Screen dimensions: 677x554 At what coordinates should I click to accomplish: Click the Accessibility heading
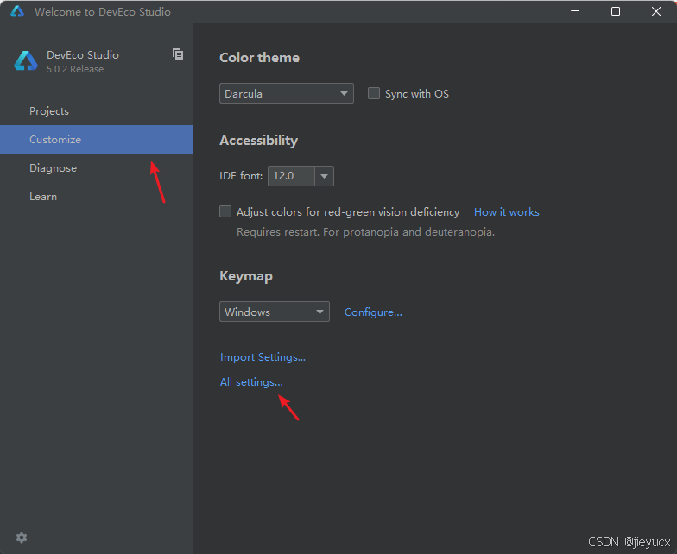(x=259, y=140)
